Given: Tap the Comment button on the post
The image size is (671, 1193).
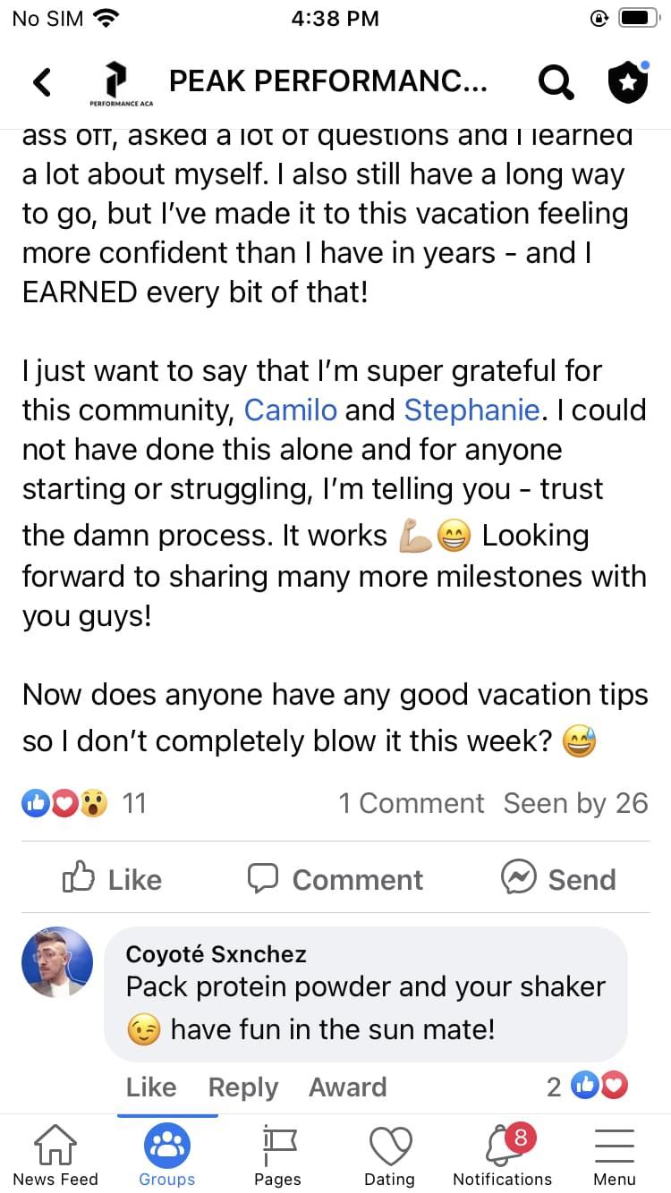Looking at the screenshot, I should [x=335, y=879].
